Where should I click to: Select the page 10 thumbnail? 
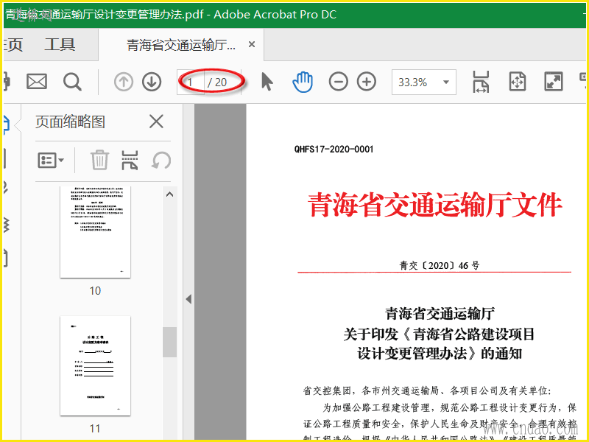pos(96,232)
